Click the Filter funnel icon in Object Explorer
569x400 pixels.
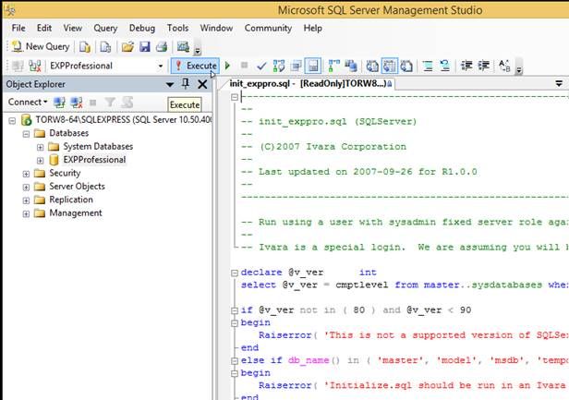pyautogui.click(x=110, y=103)
